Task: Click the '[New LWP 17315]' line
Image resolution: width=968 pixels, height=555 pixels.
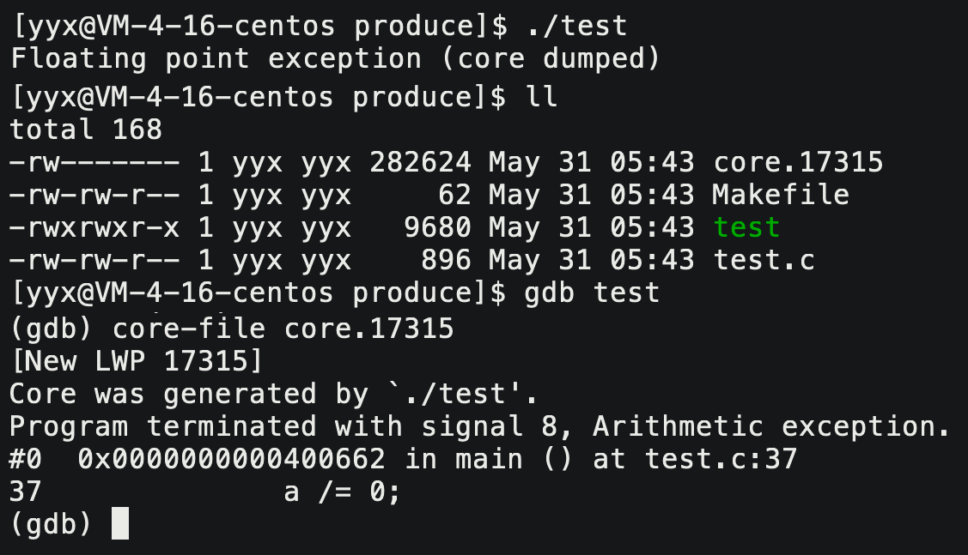Action: [136, 360]
